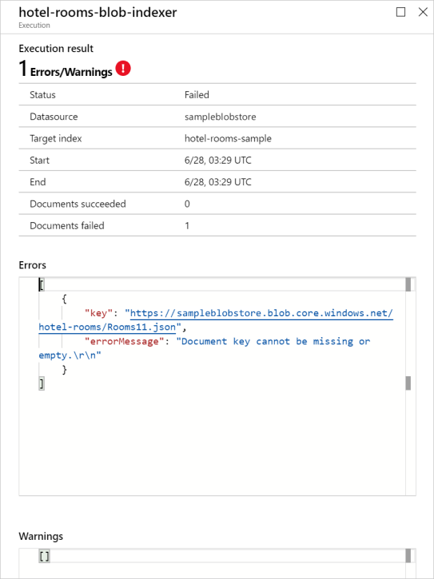Click the "key" property name in JSON

pyautogui.click(x=98, y=313)
